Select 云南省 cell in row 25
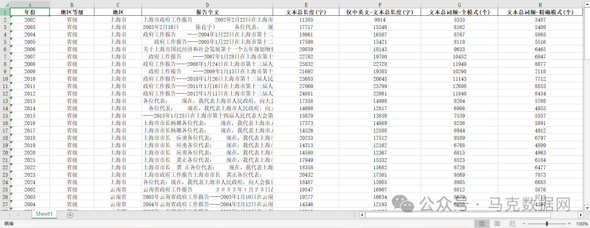 coord(118,189)
